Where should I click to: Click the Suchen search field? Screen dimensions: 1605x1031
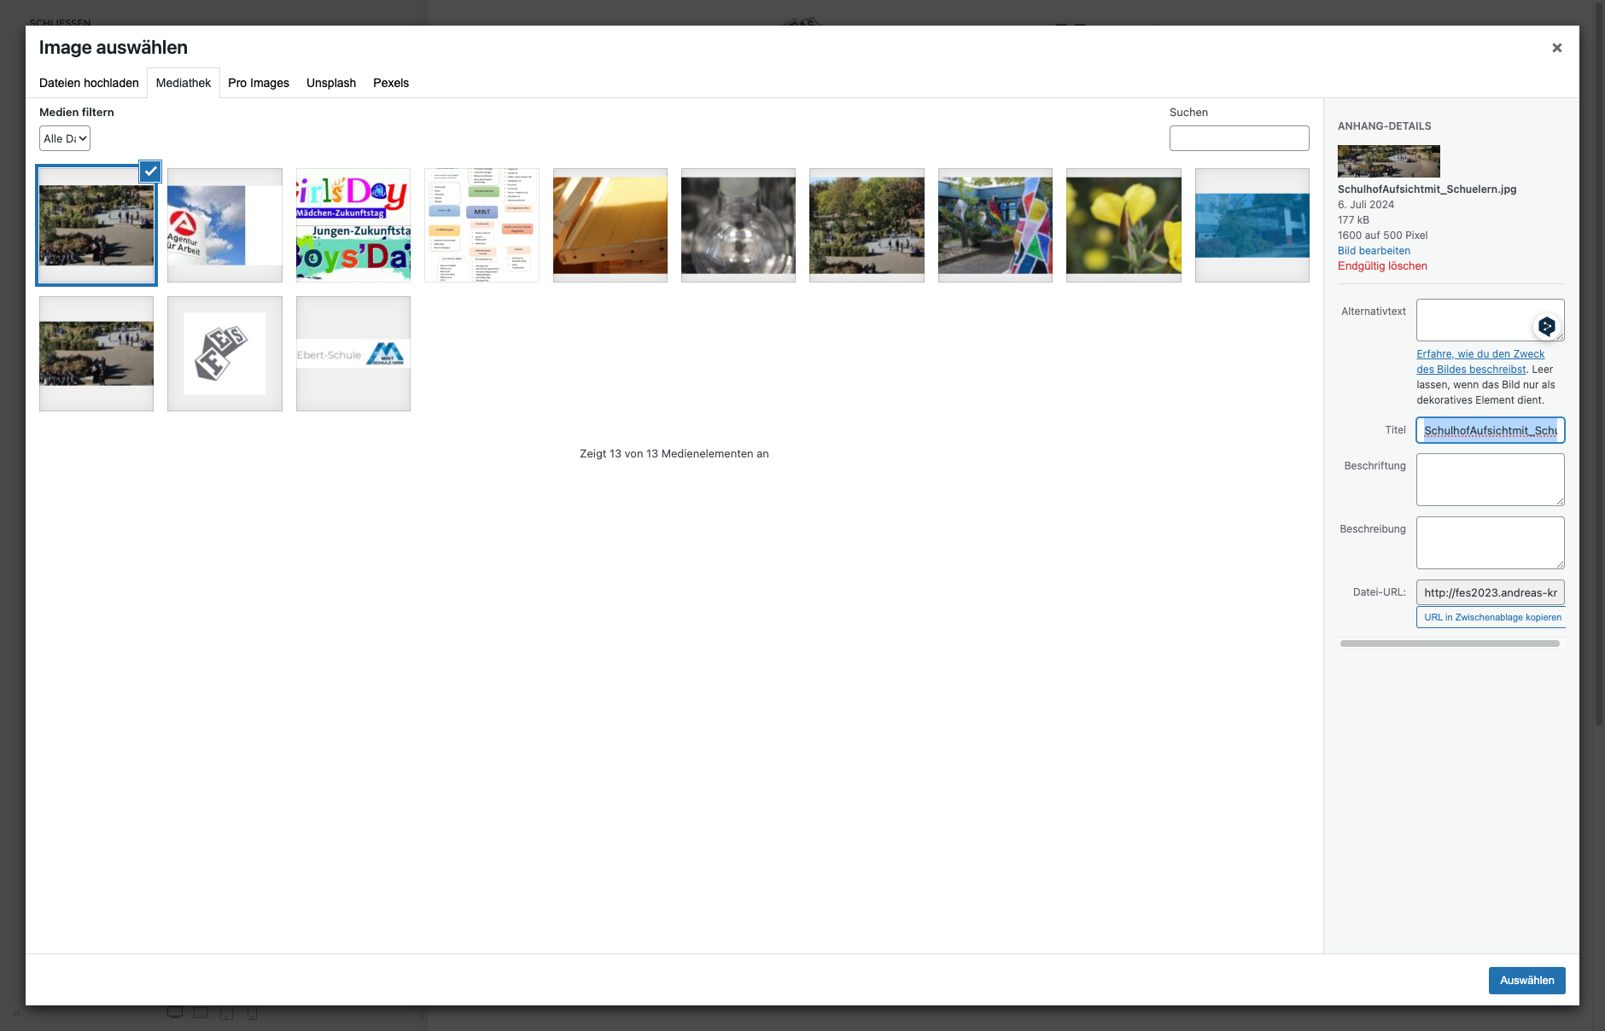(x=1239, y=138)
